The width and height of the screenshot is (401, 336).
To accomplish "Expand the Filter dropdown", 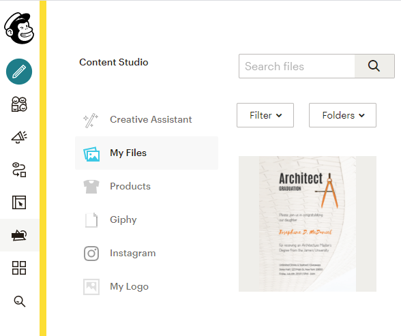I will coord(265,115).
